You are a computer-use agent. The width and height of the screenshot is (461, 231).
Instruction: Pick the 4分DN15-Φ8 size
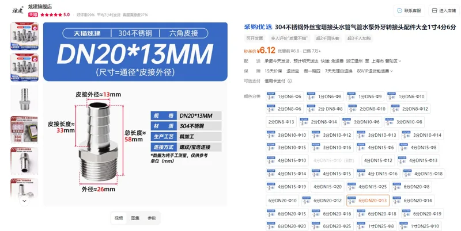click(419, 148)
